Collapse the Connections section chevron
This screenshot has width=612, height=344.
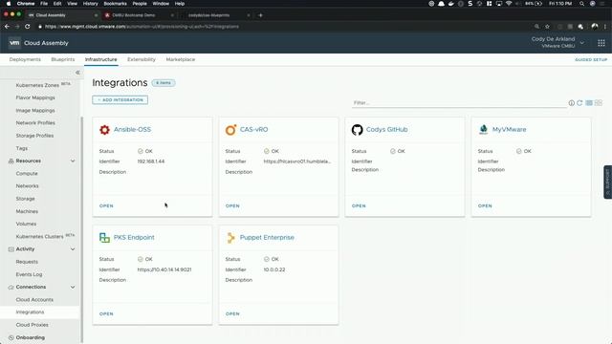[73, 287]
